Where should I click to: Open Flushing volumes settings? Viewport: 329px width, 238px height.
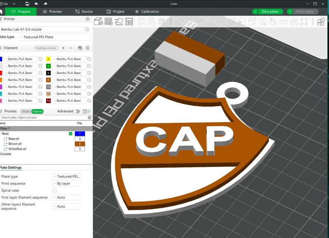pos(46,48)
